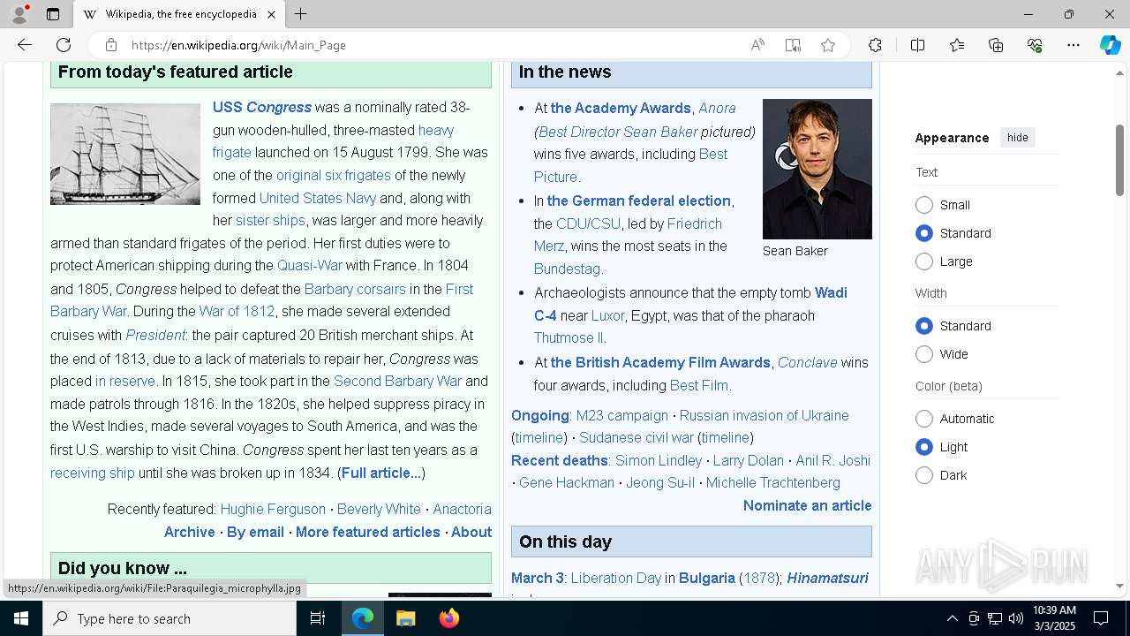Refresh the Wikipedia page

click(x=64, y=45)
